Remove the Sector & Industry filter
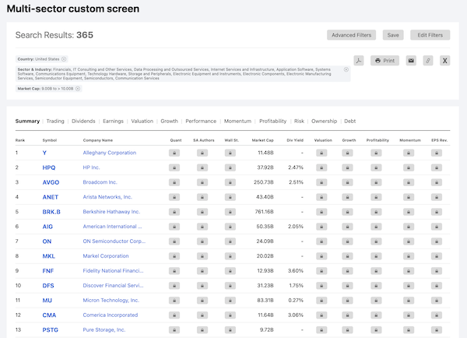Image resolution: width=467 pixels, height=338 pixels. [346, 69]
